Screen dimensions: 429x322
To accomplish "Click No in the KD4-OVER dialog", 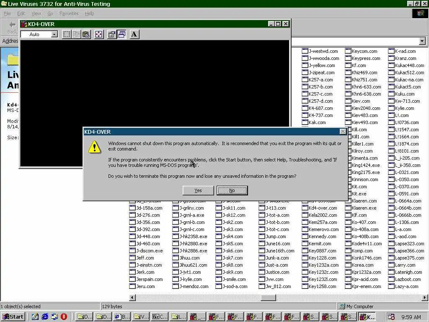I will (232, 190).
